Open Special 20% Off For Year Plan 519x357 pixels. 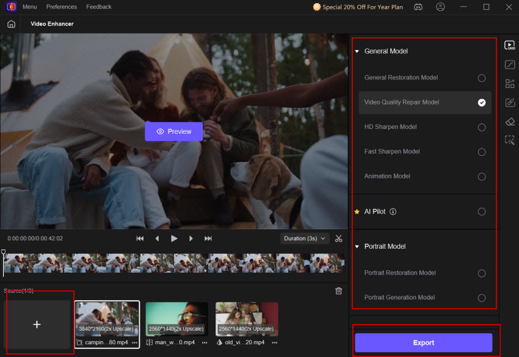click(363, 7)
